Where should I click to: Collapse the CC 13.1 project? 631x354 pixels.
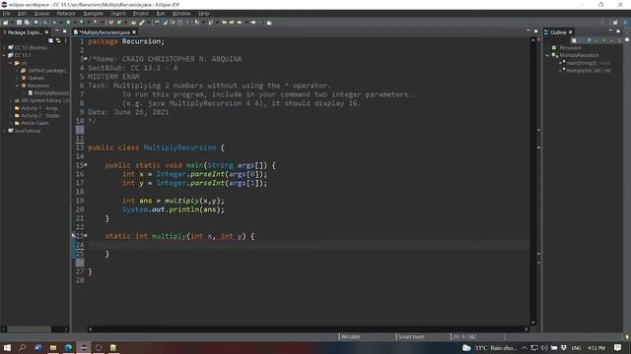click(4, 55)
